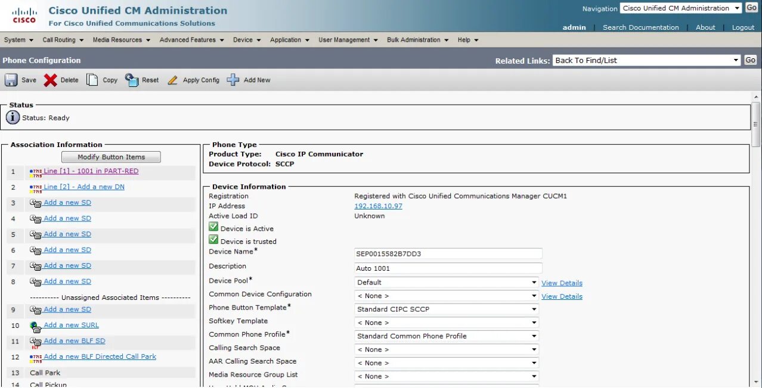This screenshot has height=388, width=762.
Task: Click Line [2] - Add a new DN
Action: [84, 187]
